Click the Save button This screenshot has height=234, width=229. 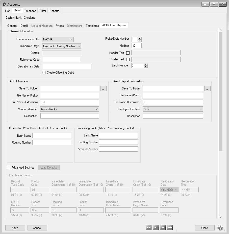tap(15, 228)
